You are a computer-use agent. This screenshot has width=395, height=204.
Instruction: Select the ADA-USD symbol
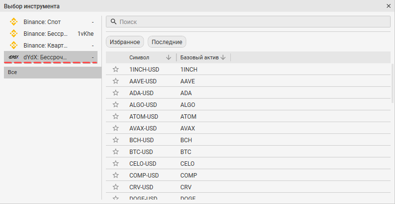pos(141,93)
